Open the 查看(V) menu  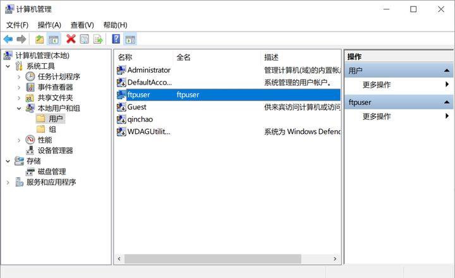[x=82, y=25]
